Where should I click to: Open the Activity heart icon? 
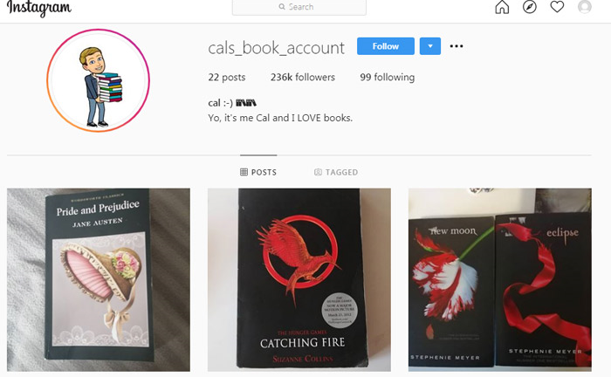[557, 7]
